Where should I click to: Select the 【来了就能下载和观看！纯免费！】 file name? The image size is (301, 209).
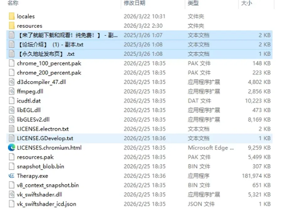68,35
